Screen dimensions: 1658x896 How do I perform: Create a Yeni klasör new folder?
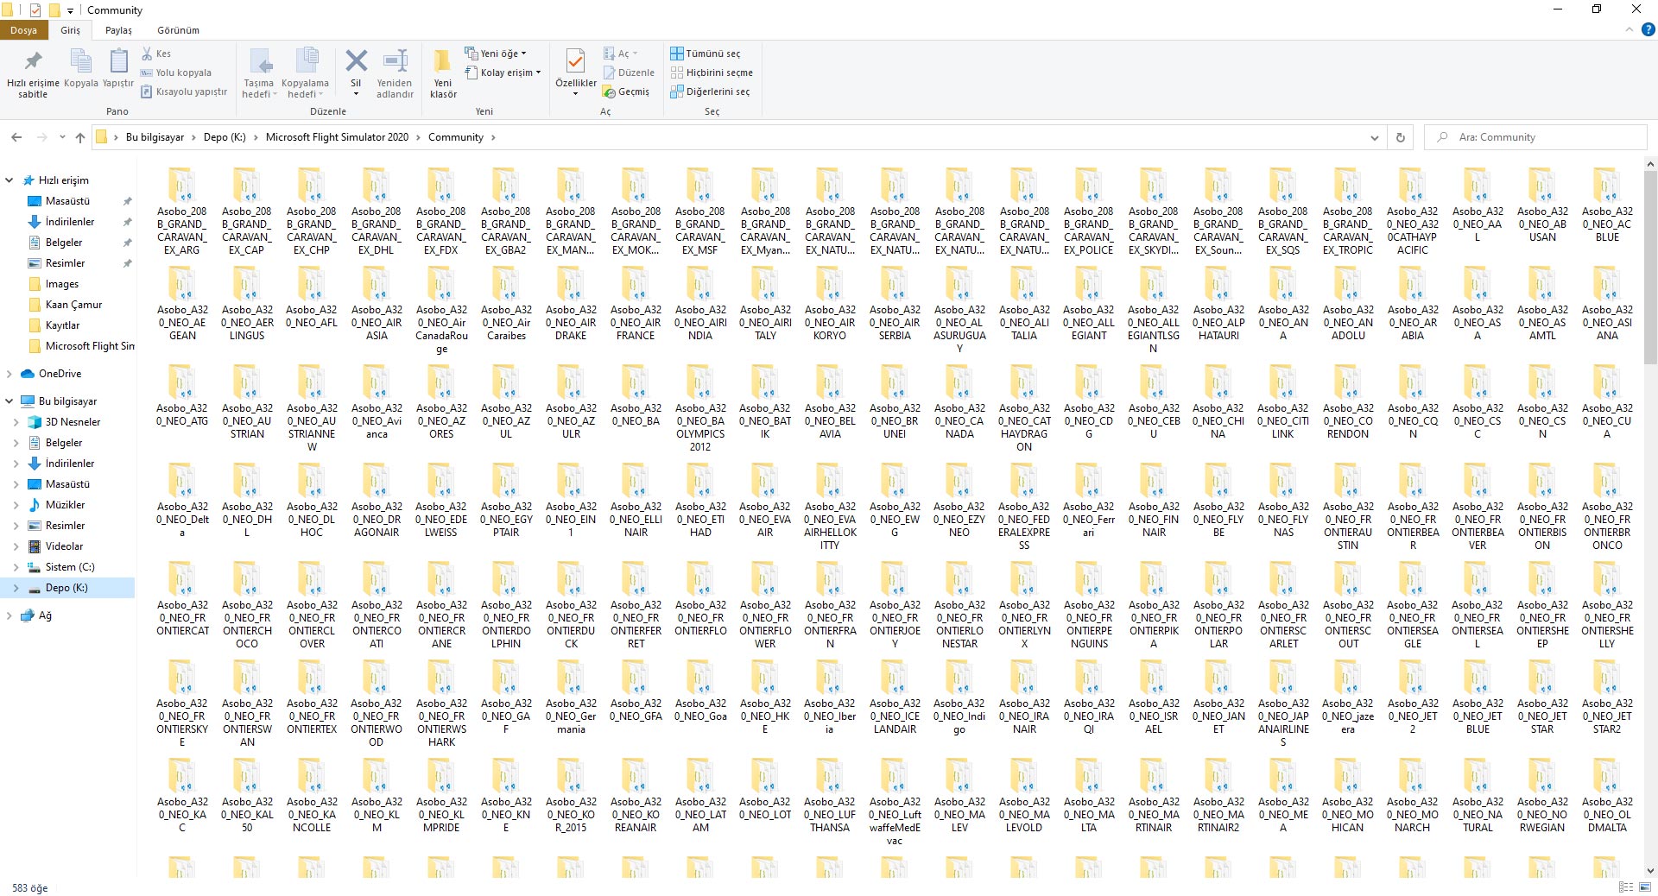443,73
